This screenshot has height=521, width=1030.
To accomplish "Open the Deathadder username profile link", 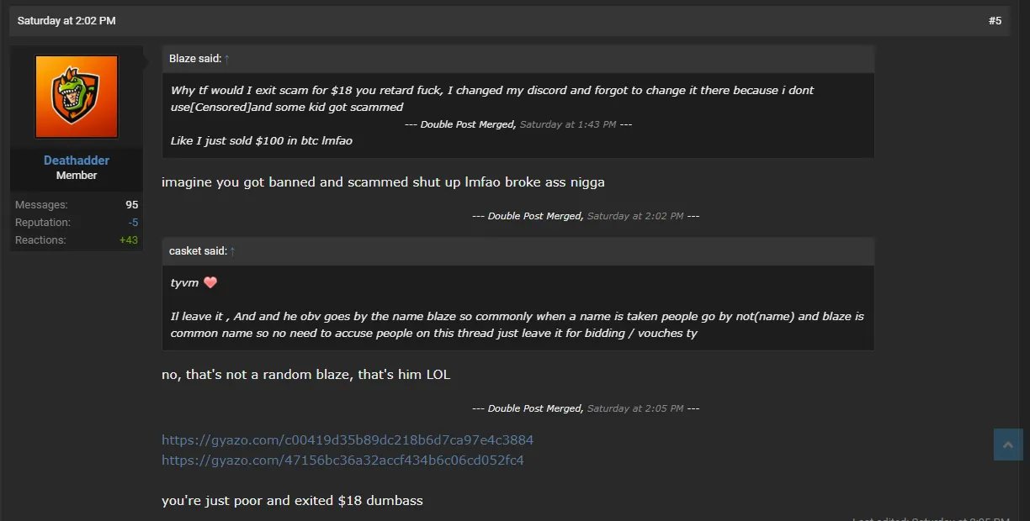I will tap(77, 161).
